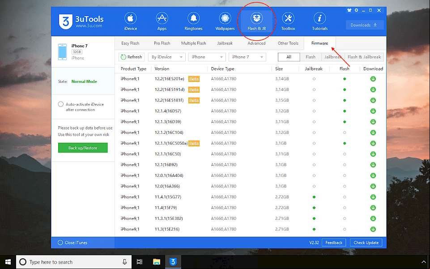This screenshot has width=430, height=269.
Task: Open Windows Start menu
Action: [8, 262]
